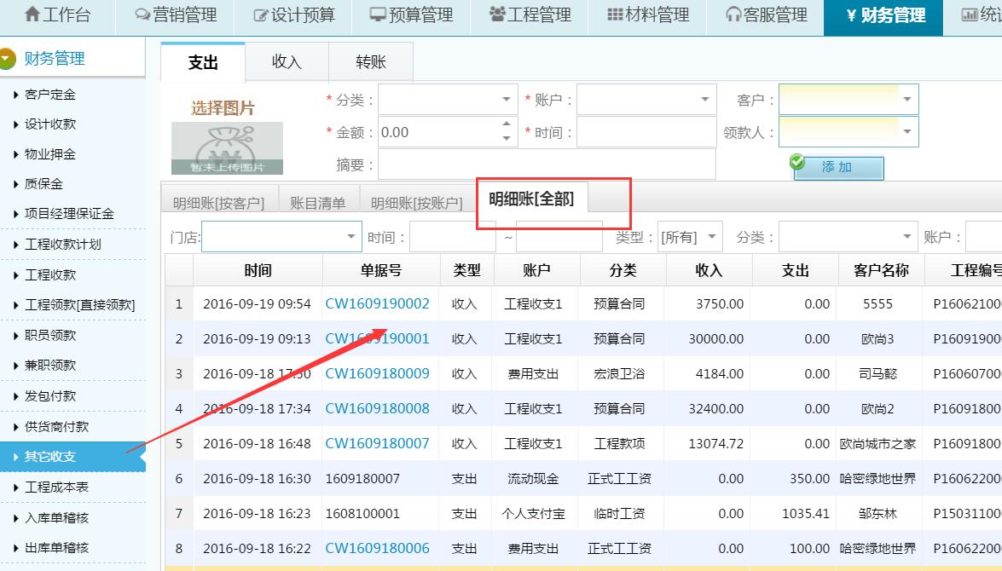Open voucher link CW1609190002
The width and height of the screenshot is (1002, 571).
pyautogui.click(x=377, y=303)
